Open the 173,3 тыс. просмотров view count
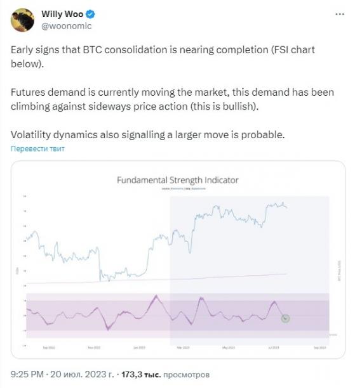Screen dimensions: 355x388 pyautogui.click(x=165, y=375)
